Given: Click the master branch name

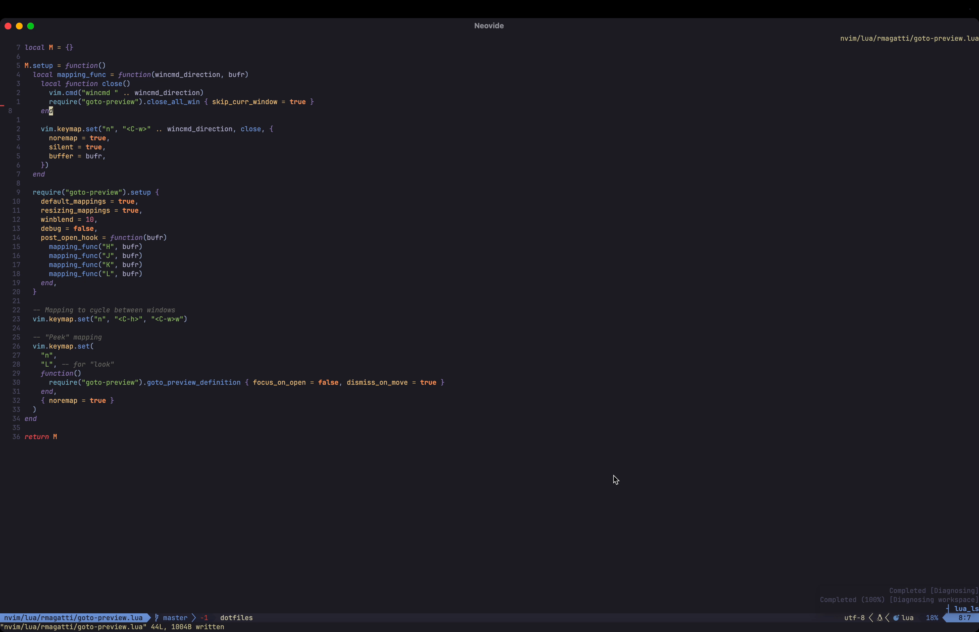Looking at the screenshot, I should (x=175, y=618).
